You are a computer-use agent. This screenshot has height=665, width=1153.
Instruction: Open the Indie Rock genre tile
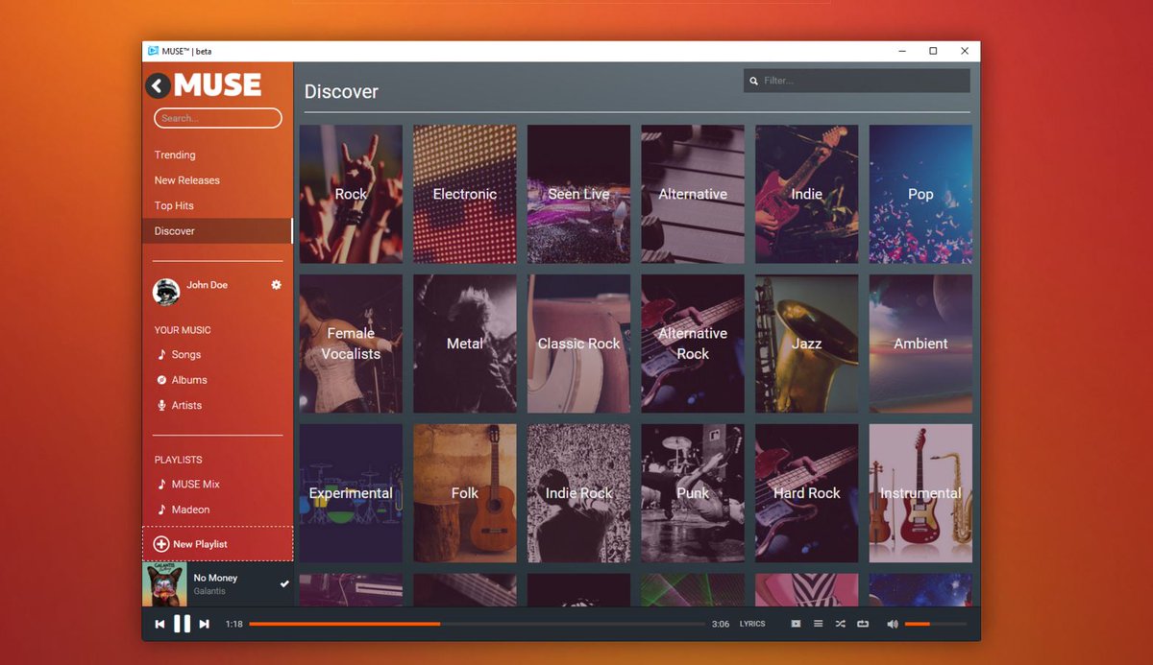(x=578, y=493)
